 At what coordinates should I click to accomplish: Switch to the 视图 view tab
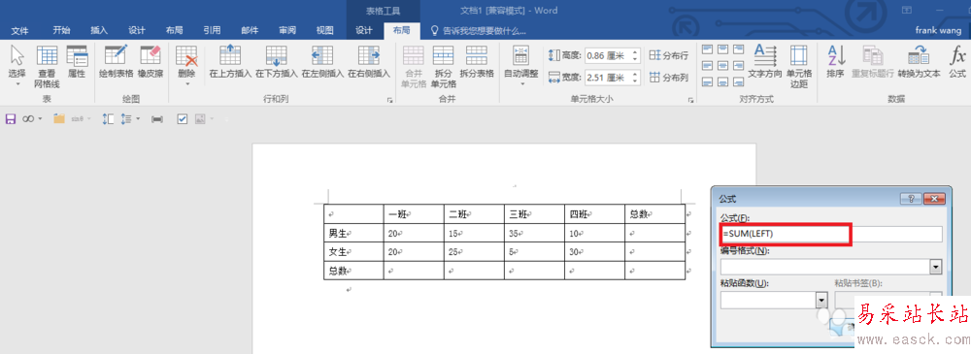click(324, 30)
